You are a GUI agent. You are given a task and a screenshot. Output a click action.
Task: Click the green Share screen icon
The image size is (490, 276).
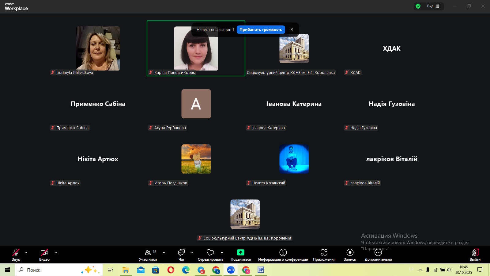pos(241,252)
